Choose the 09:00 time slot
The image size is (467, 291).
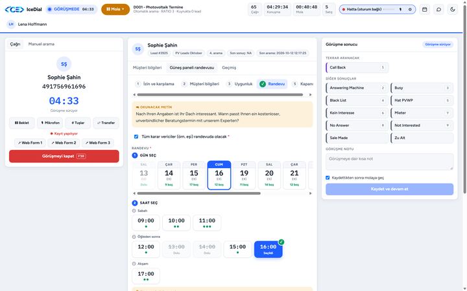[x=146, y=222]
